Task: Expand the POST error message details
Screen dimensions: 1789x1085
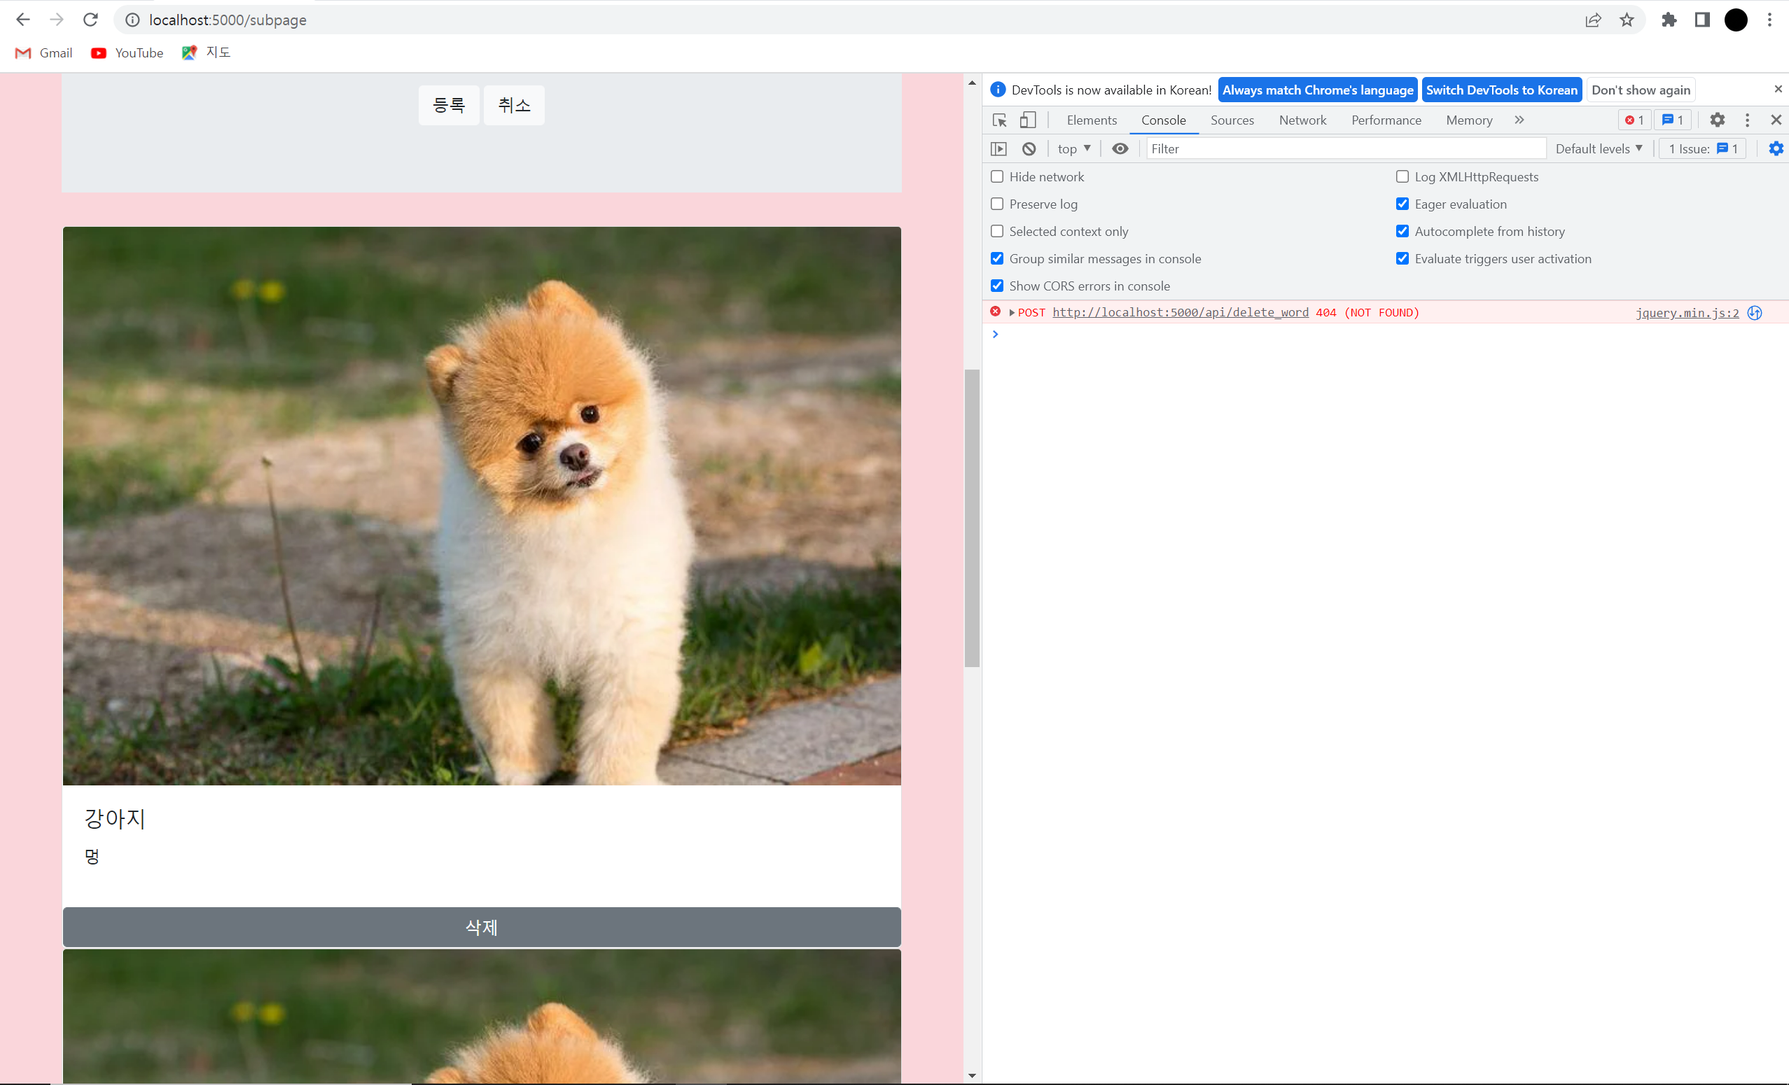Action: tap(1012, 313)
